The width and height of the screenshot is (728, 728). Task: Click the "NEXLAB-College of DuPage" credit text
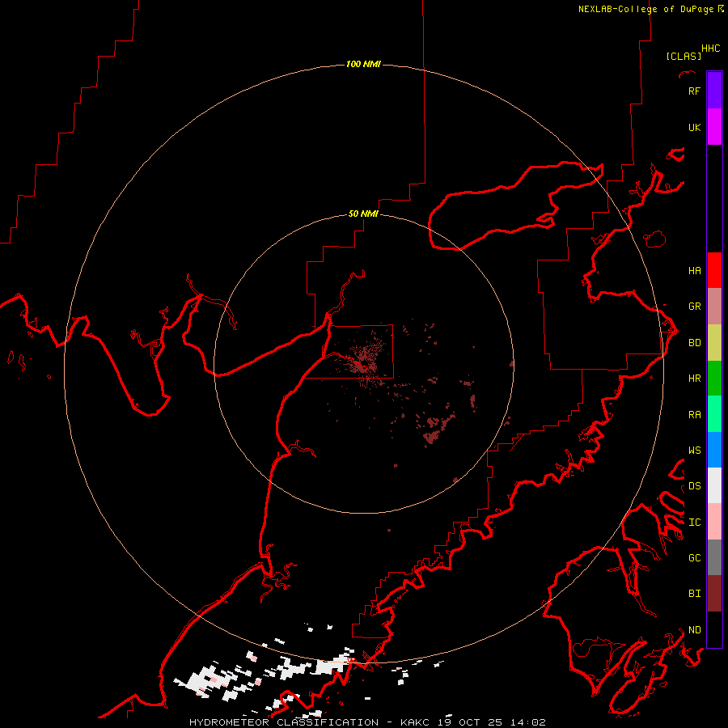pyautogui.click(x=645, y=9)
